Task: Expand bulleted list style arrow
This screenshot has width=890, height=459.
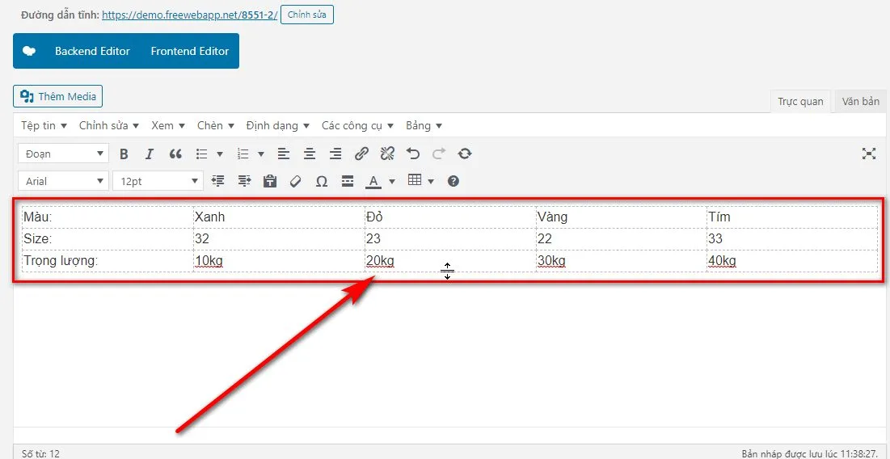Action: (x=220, y=154)
